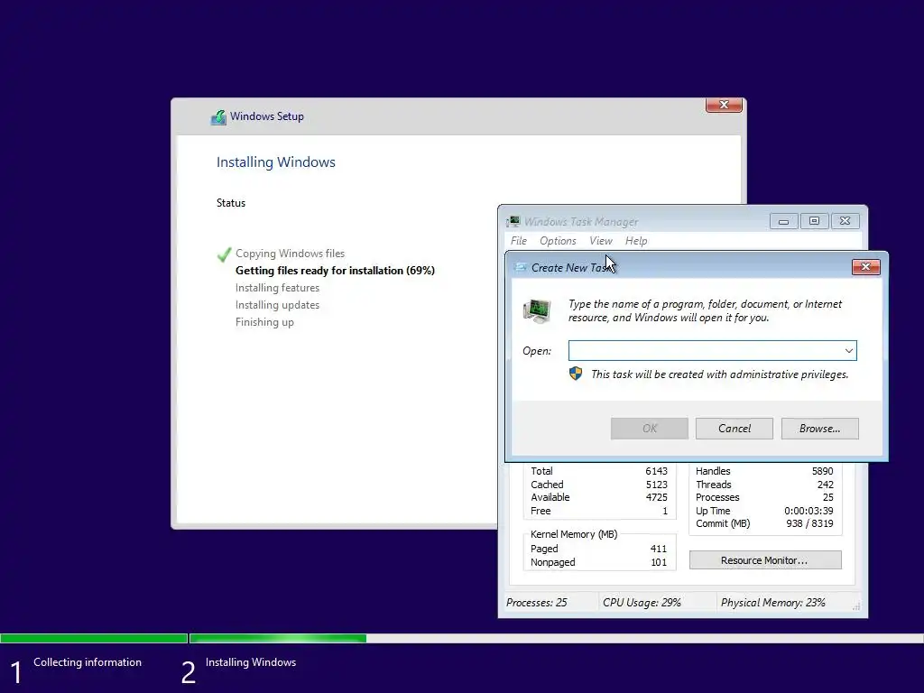Click 'Finishing up' status line
This screenshot has height=693, width=924.
click(x=264, y=322)
